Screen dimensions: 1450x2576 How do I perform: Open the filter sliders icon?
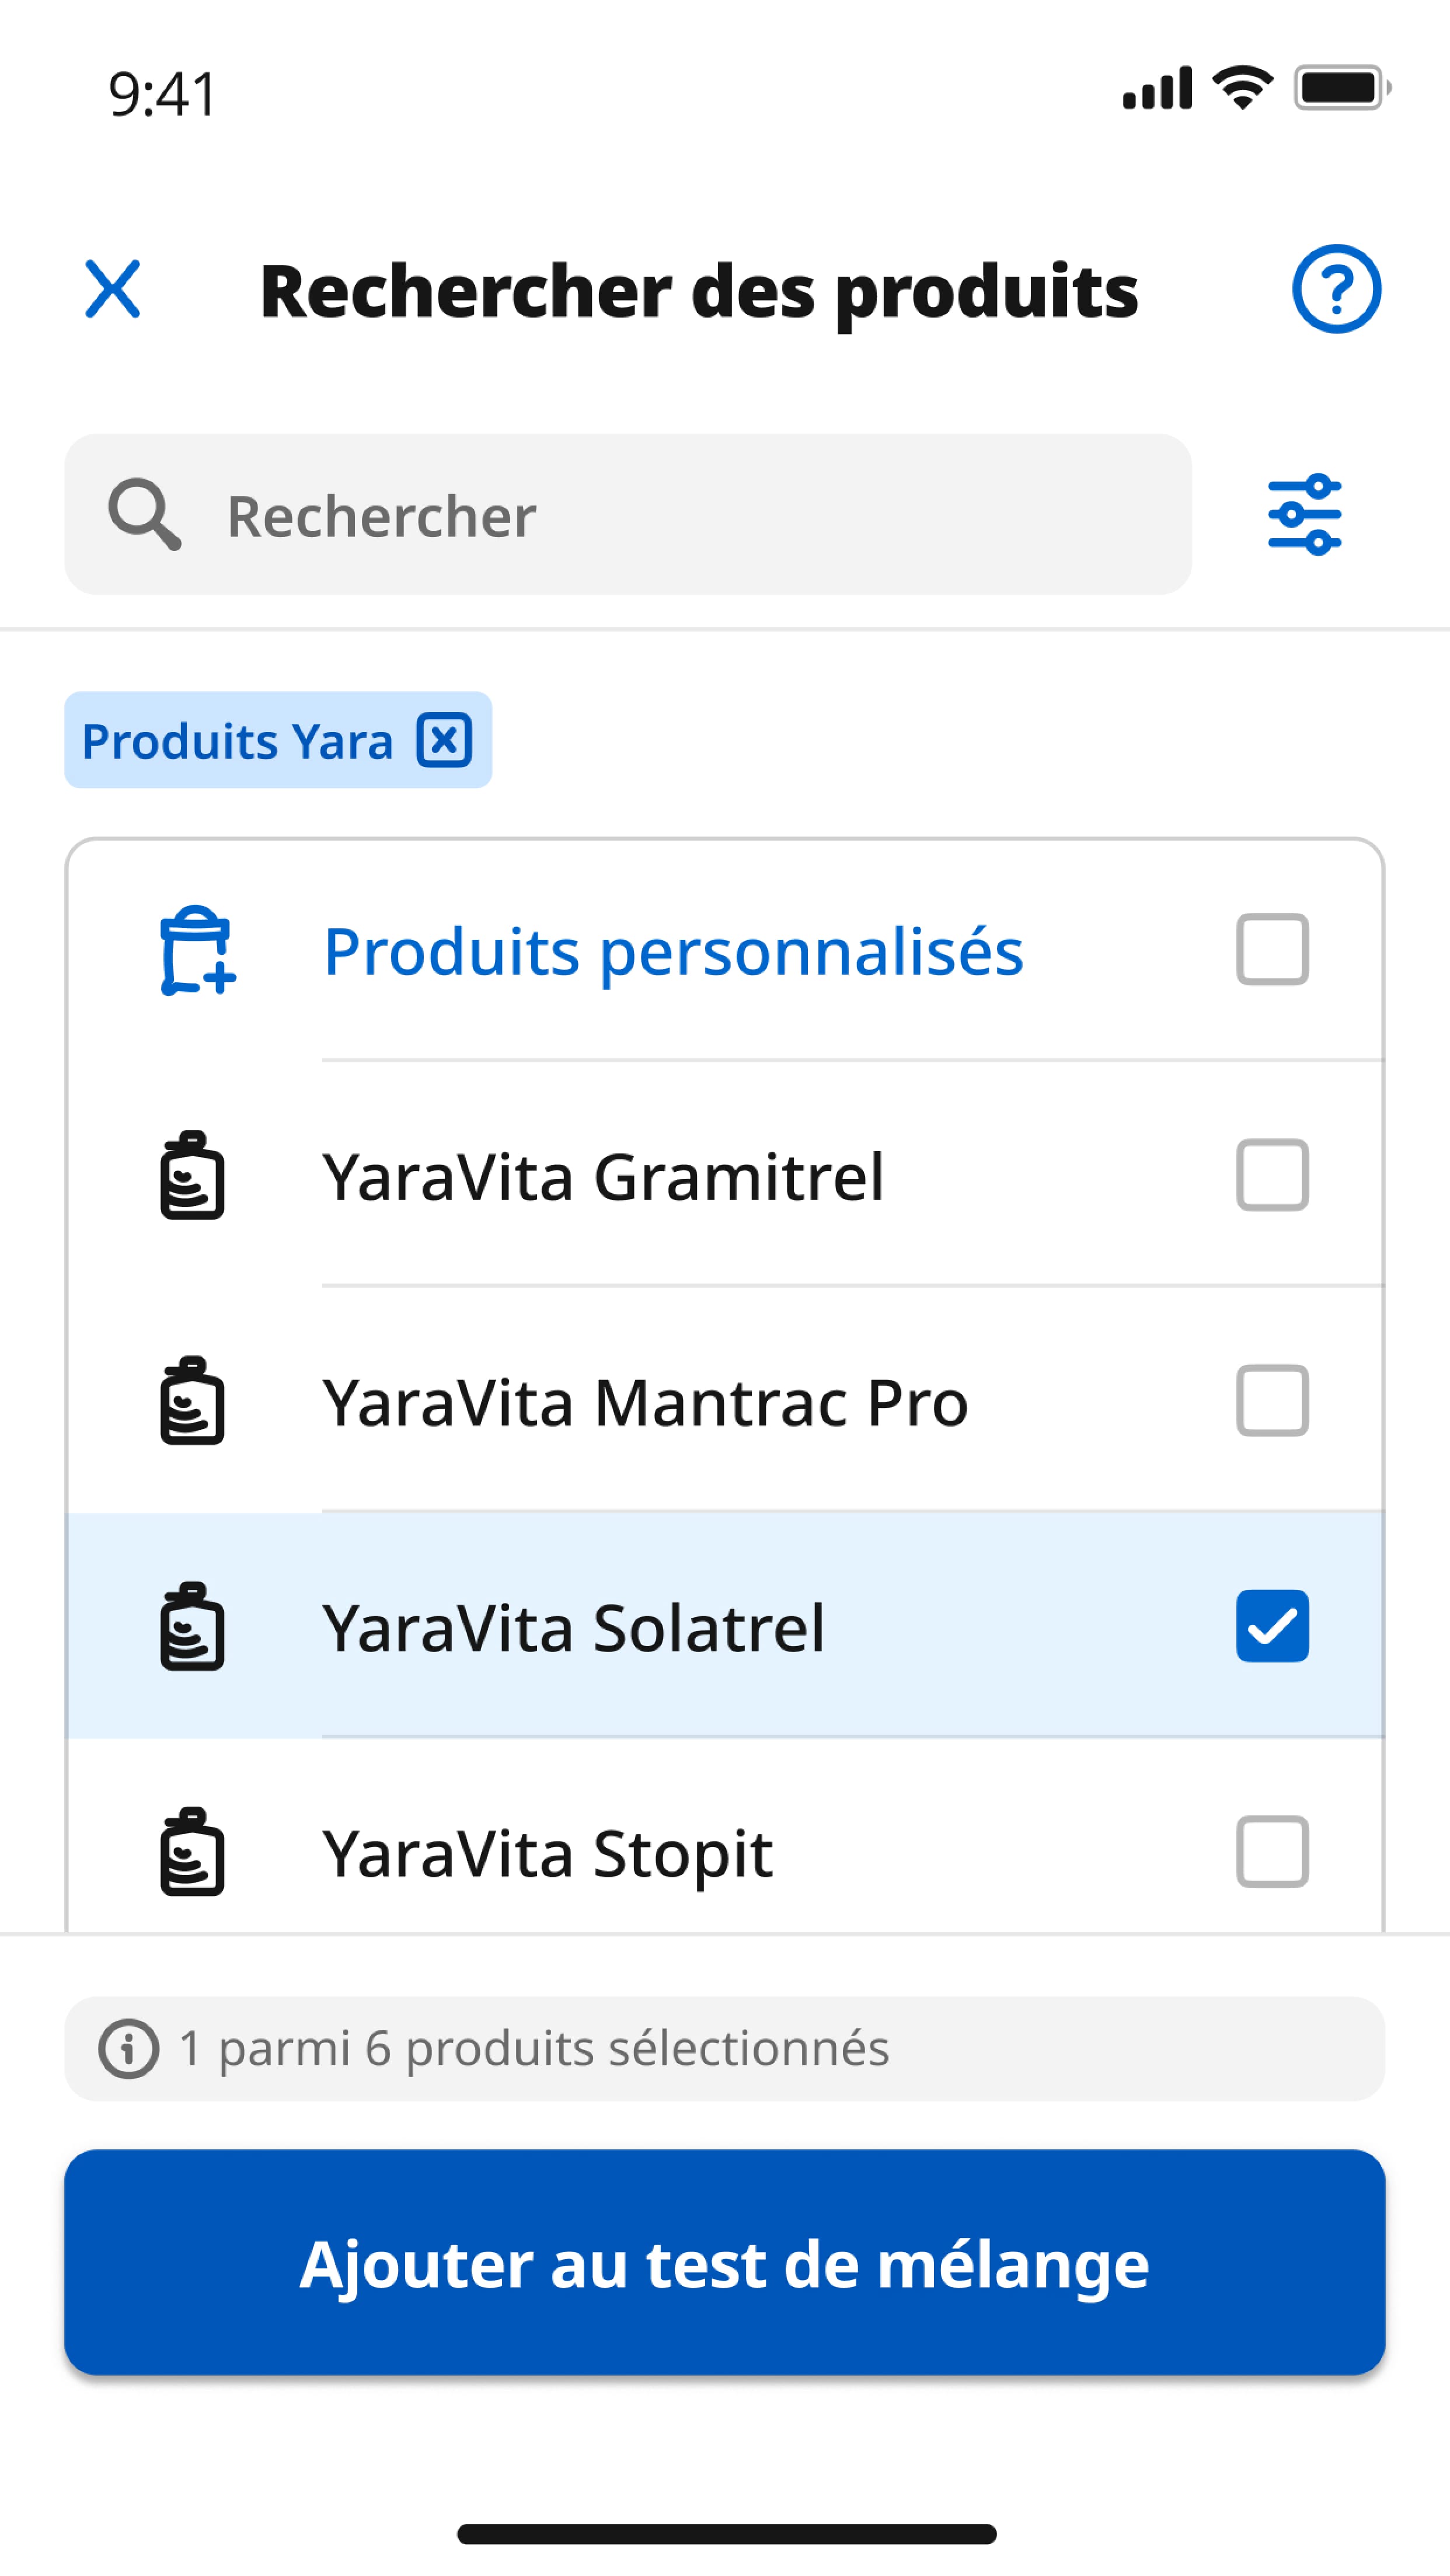(x=1304, y=514)
